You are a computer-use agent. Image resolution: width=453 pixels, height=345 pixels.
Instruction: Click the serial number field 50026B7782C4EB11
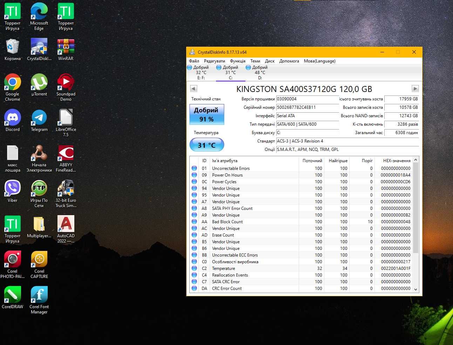click(307, 107)
